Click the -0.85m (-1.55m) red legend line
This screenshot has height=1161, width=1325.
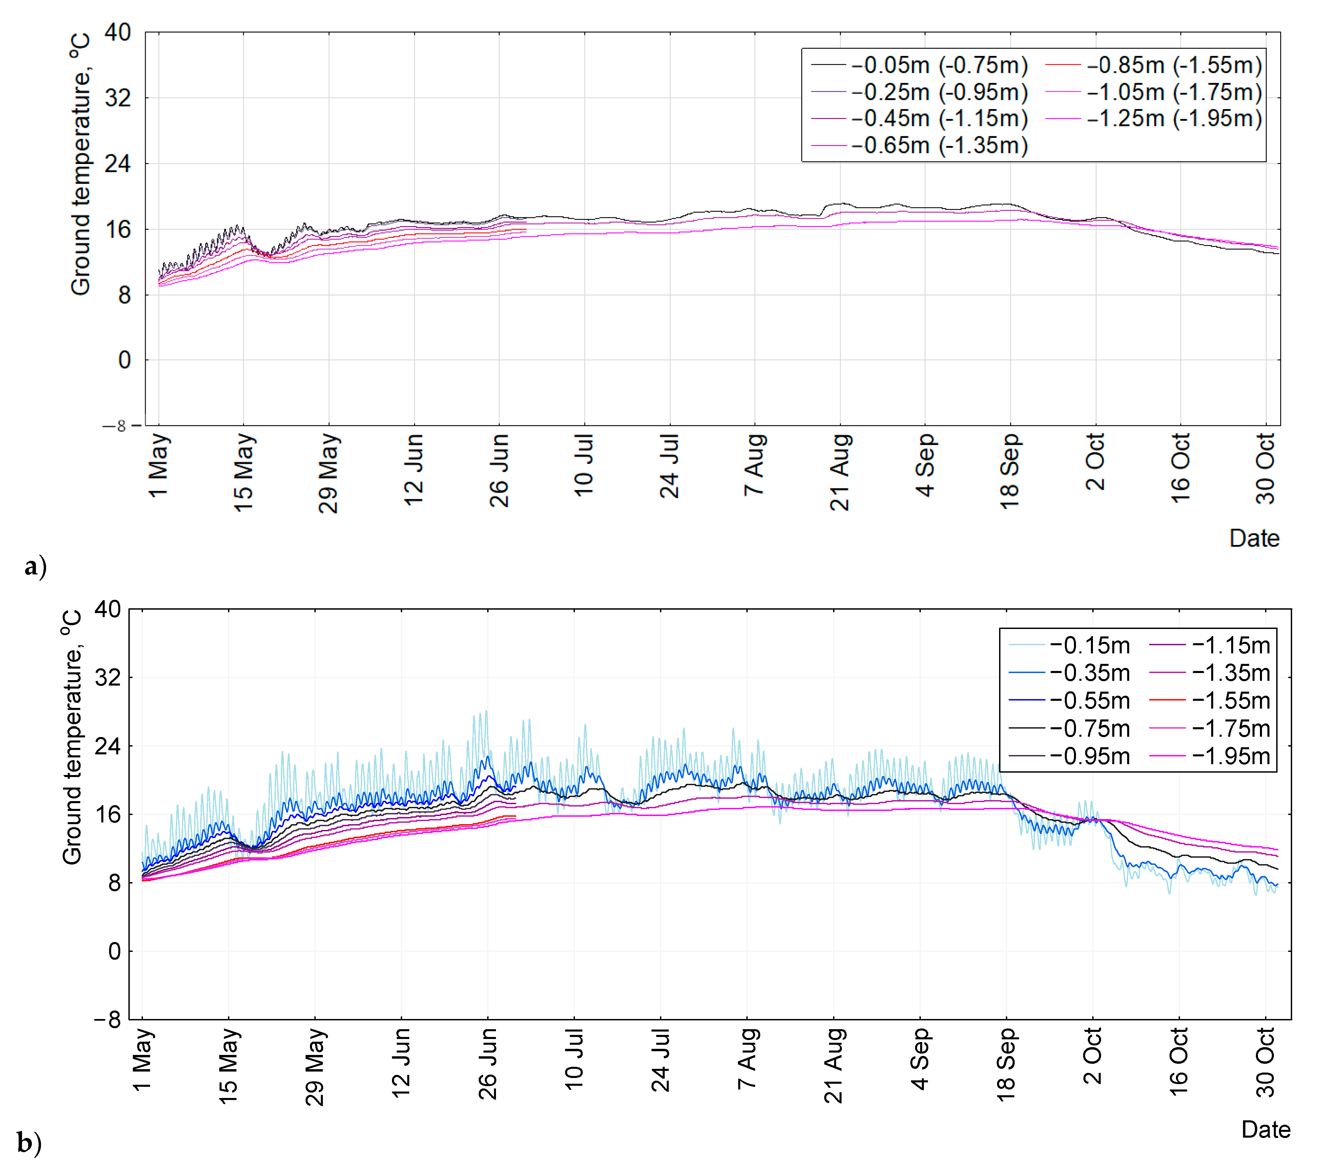tap(1063, 65)
